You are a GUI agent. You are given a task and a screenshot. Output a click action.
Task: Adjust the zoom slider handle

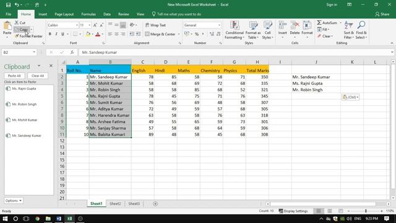pos(366,211)
